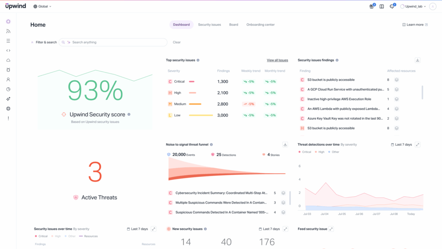442x249 pixels.
Task: Select the cloud inventory icon in the sidebar
Action: tap(8, 60)
